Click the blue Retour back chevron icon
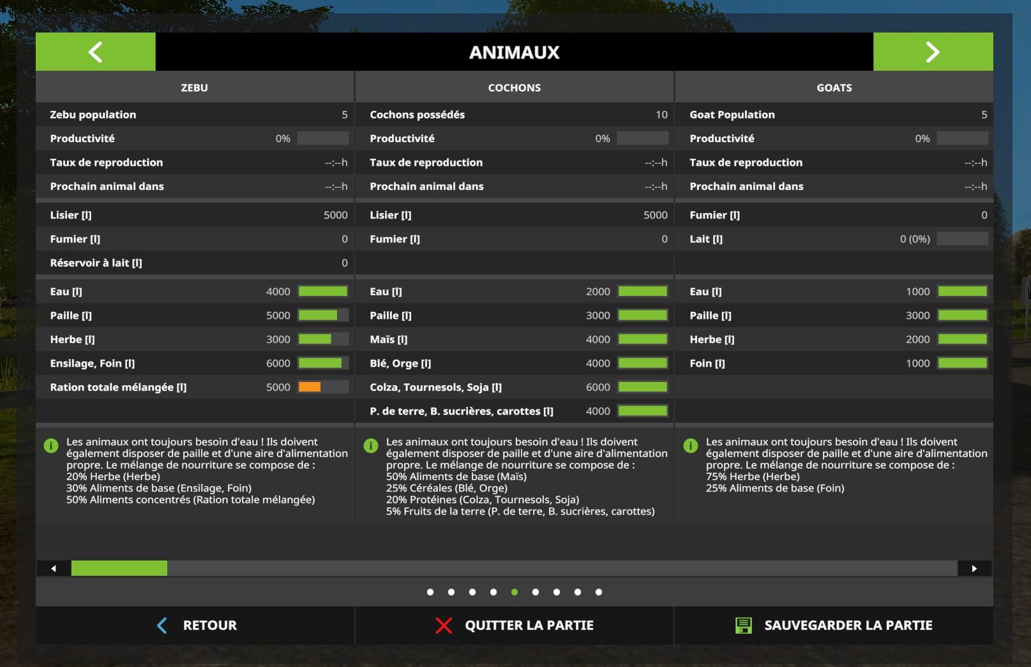1031x667 pixels. (x=162, y=626)
